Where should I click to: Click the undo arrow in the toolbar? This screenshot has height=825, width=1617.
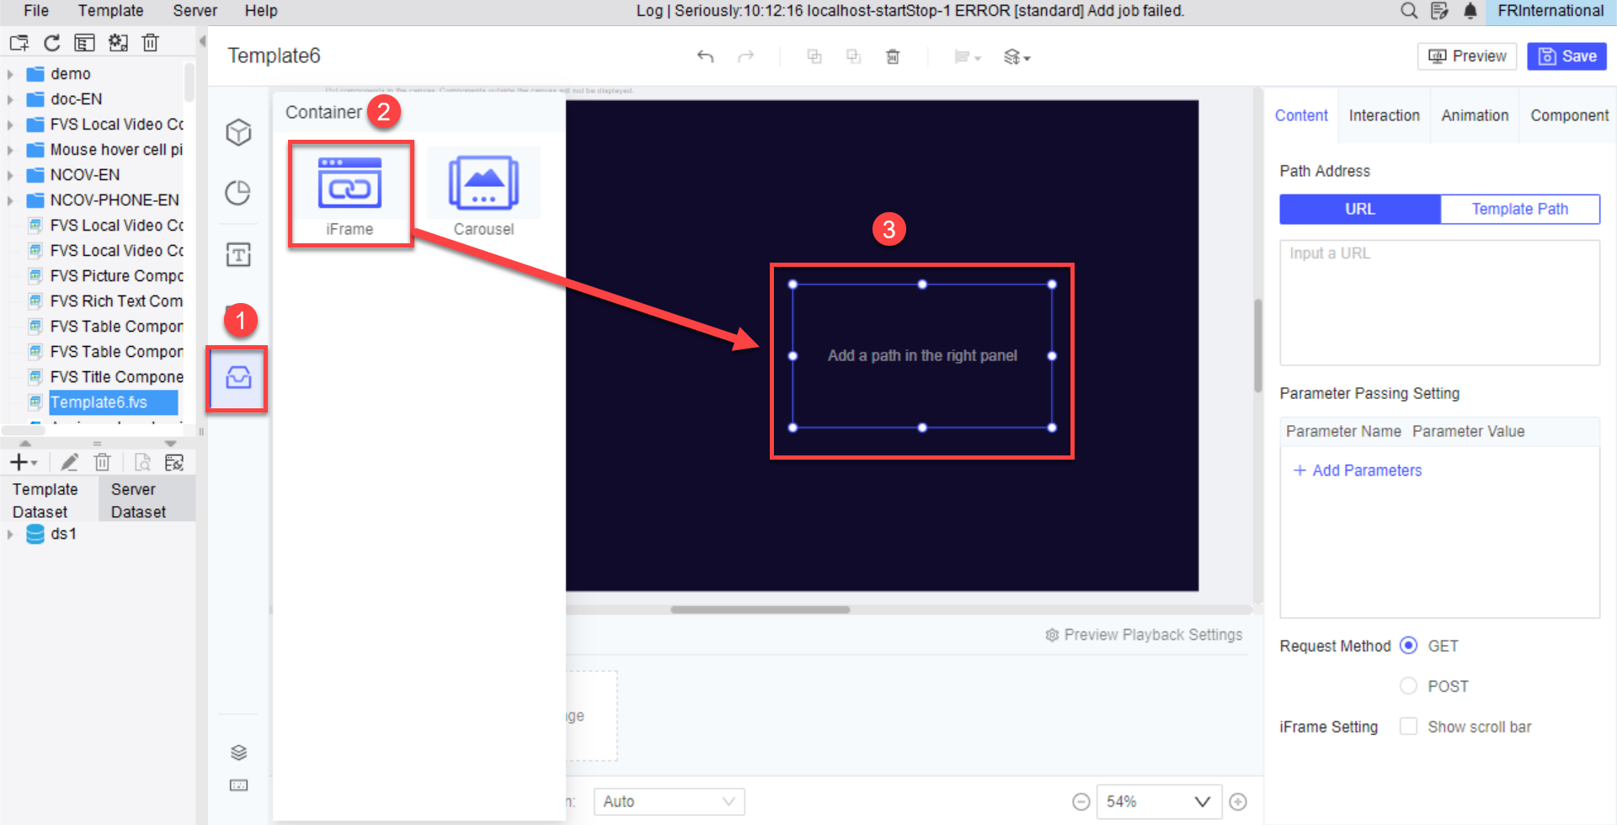[x=706, y=56]
